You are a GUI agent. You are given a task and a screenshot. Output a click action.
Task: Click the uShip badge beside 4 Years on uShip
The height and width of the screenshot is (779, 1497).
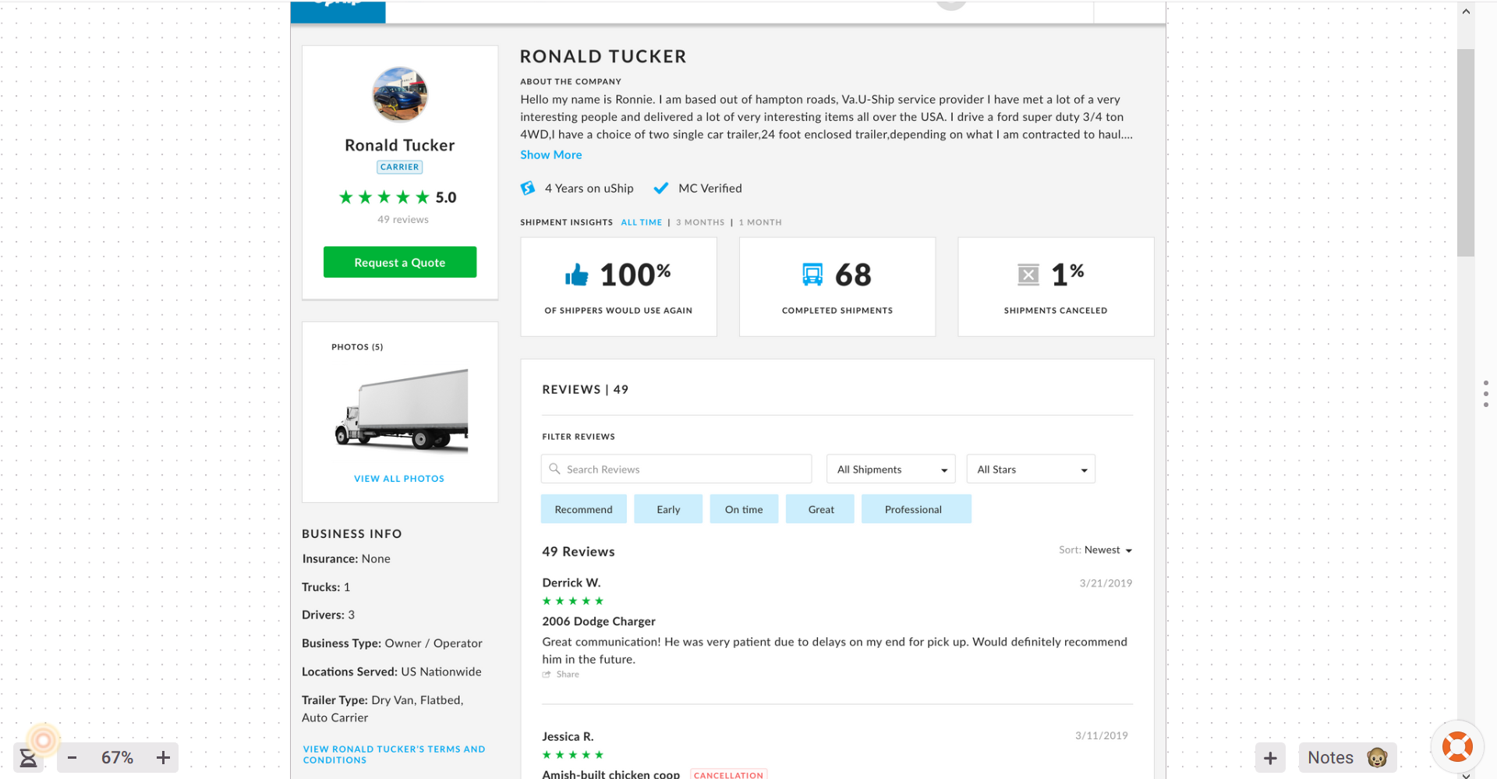point(528,188)
